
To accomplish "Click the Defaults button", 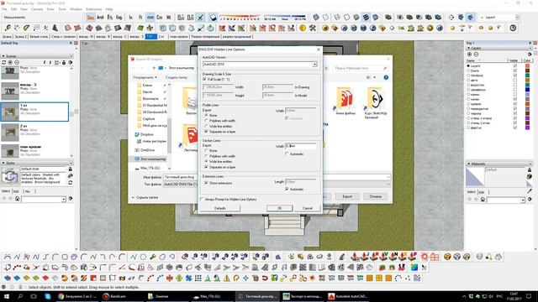I will [220, 208].
